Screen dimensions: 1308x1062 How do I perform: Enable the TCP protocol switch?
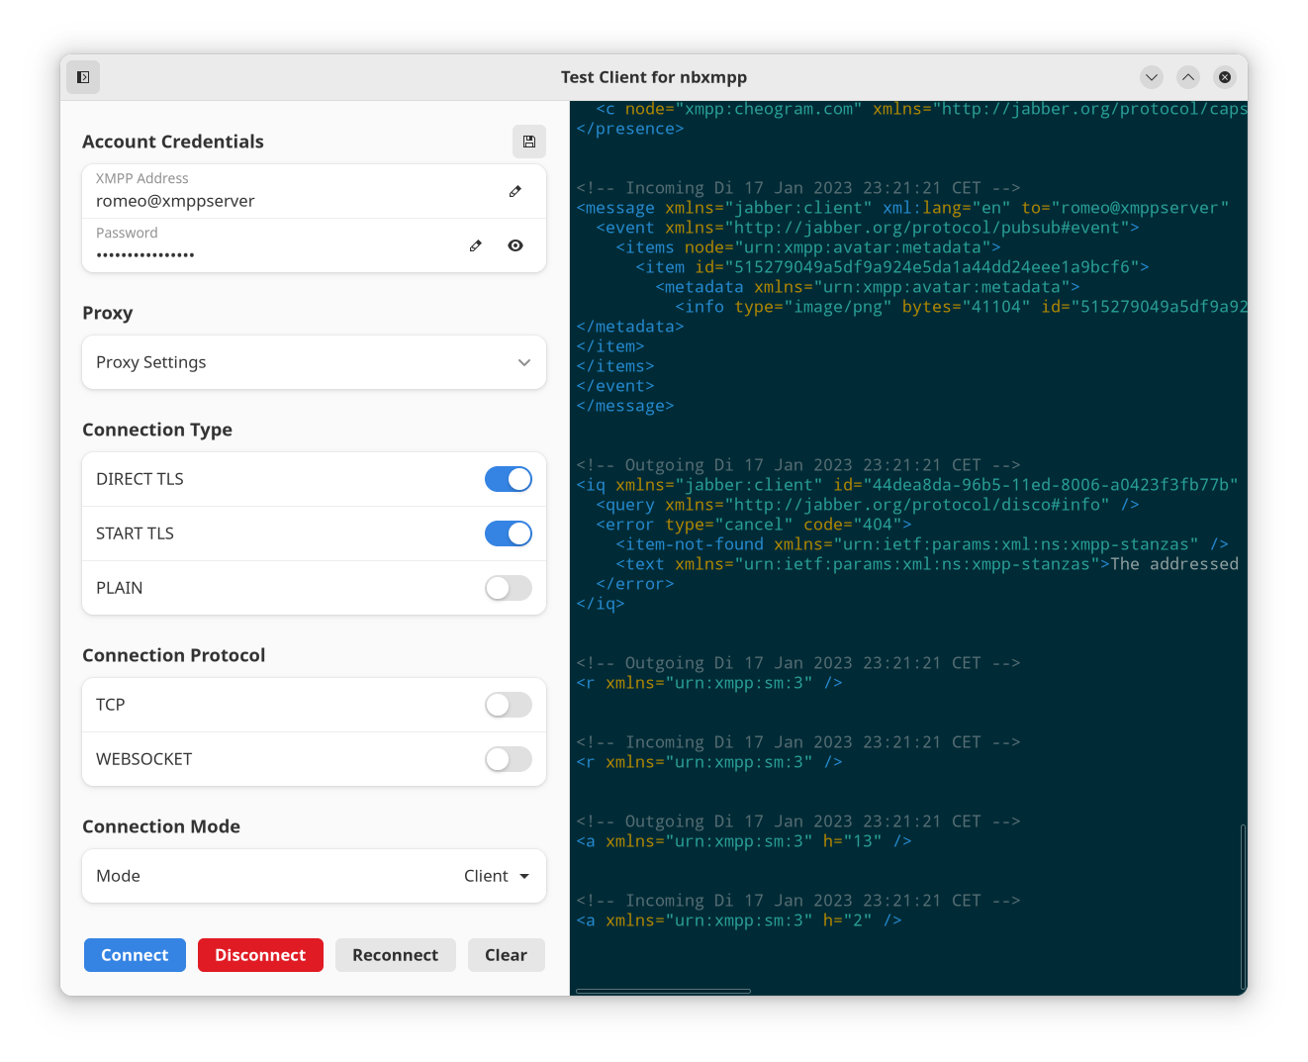pos(509,705)
